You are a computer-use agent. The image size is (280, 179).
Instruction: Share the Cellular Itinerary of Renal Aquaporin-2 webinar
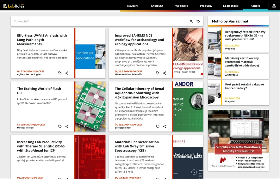(x=165, y=127)
